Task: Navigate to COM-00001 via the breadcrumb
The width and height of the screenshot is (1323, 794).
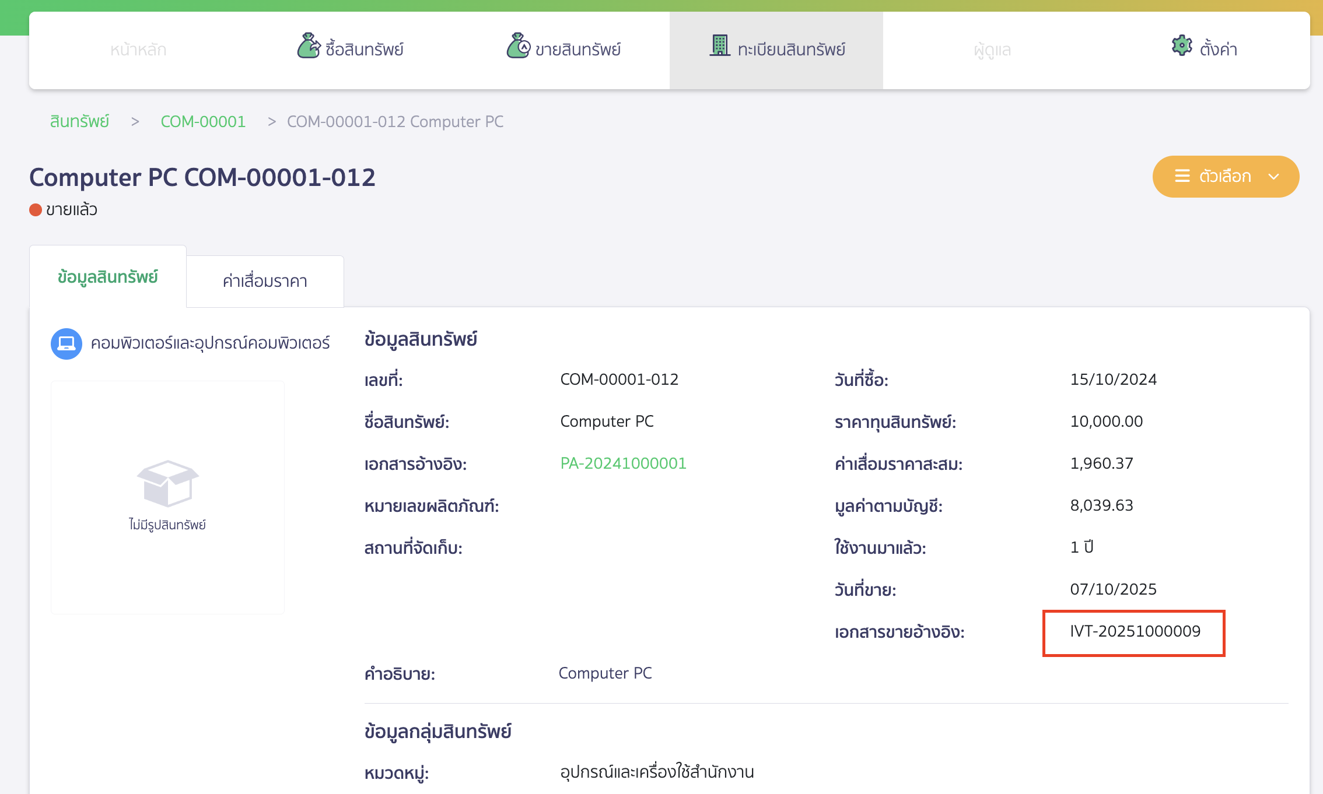Action: tap(203, 121)
